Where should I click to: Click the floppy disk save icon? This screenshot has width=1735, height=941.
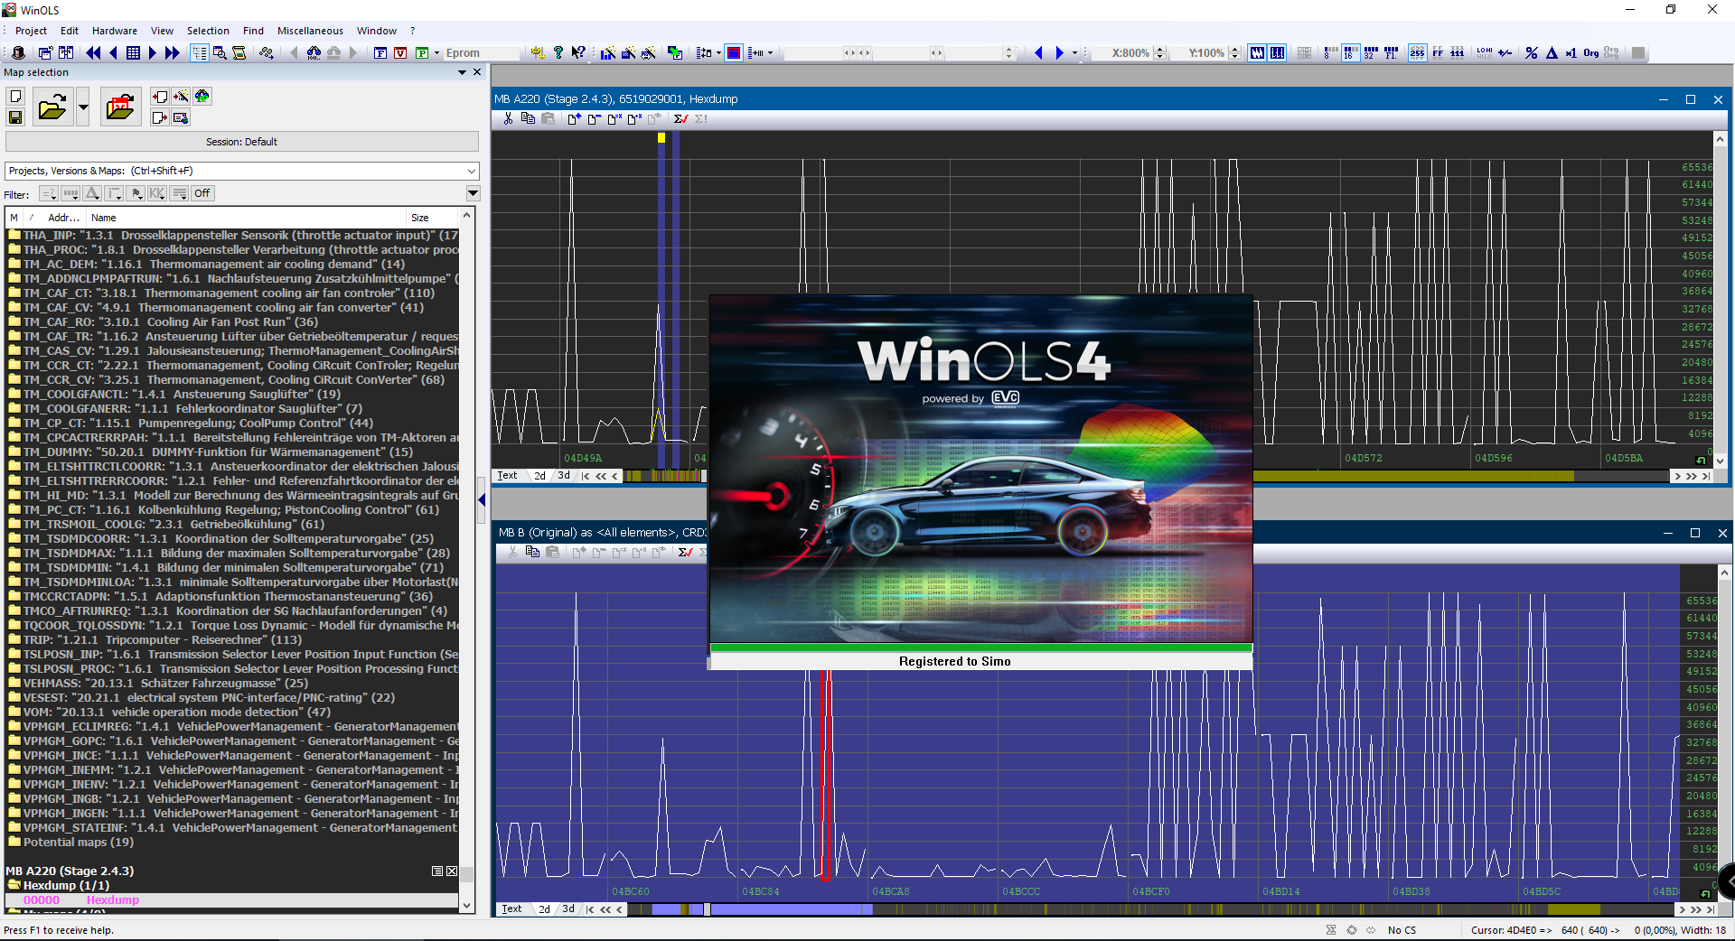pos(15,117)
